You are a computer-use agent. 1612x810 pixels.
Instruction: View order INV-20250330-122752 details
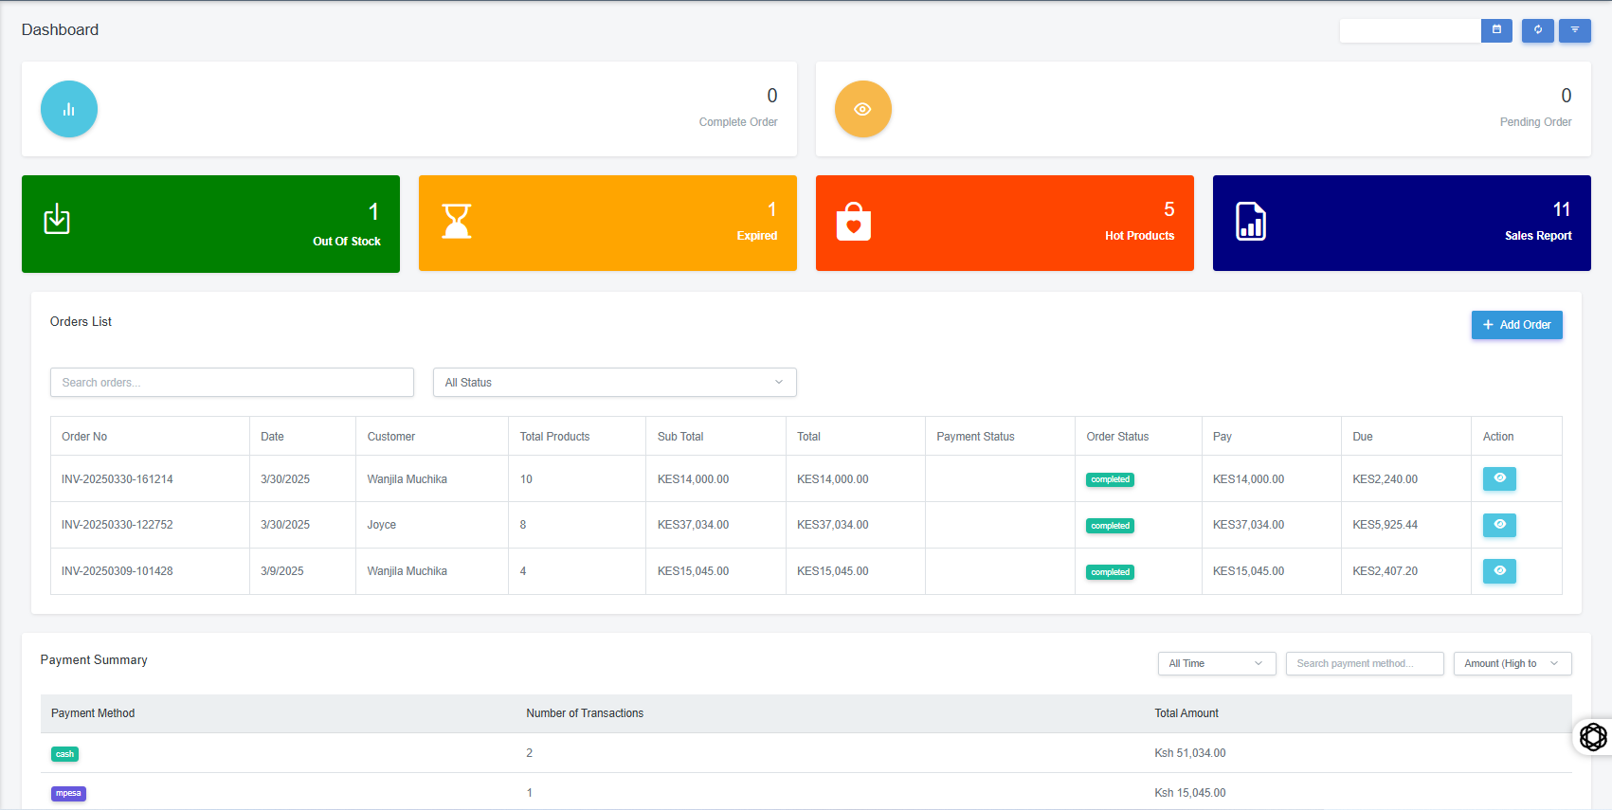coord(1498,525)
